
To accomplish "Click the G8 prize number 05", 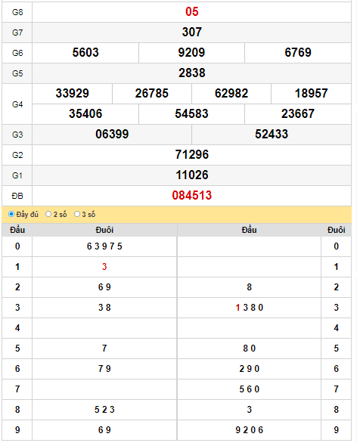I will click(x=191, y=12).
